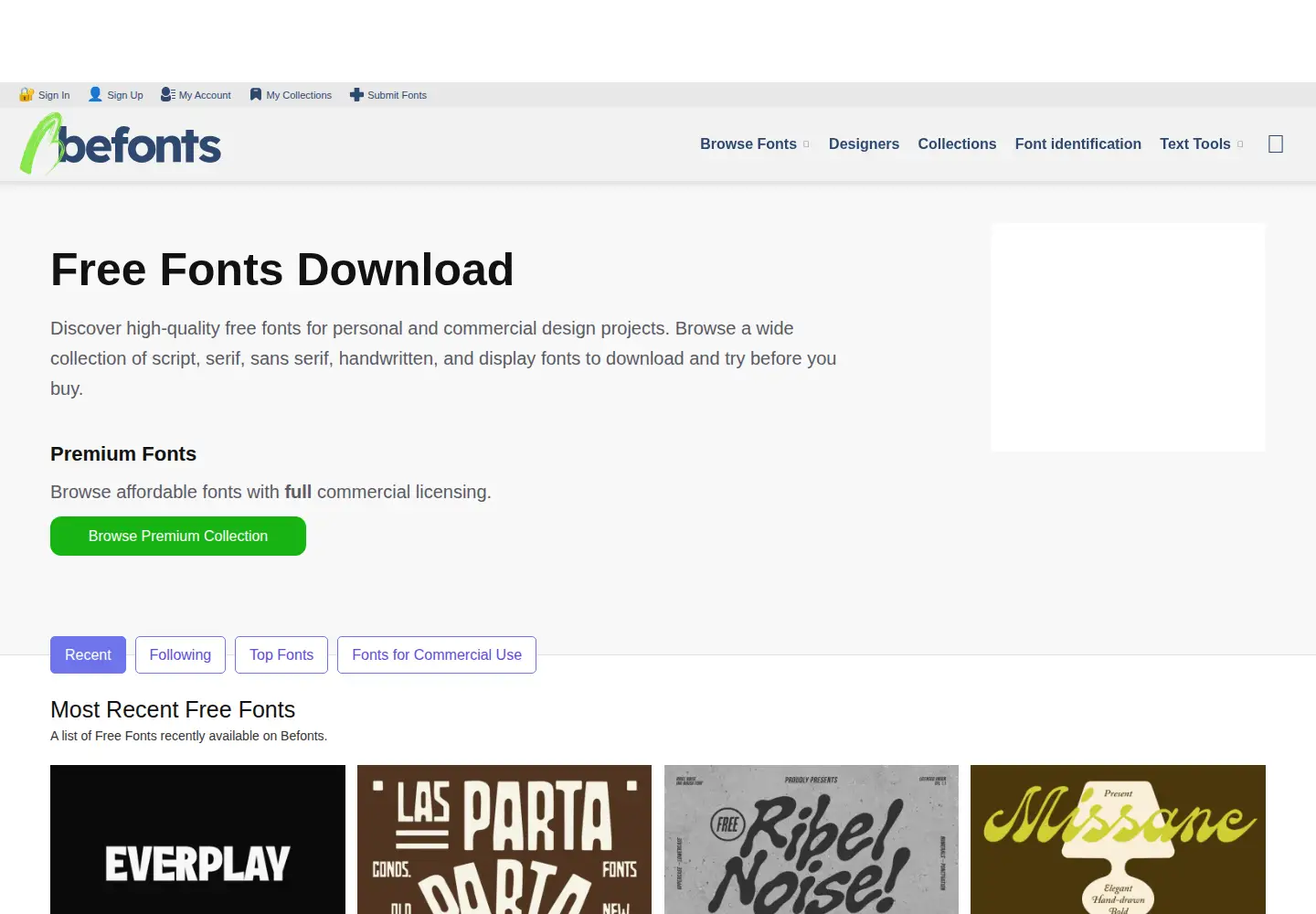Click the white advertisement box beside the heading

point(1129,337)
